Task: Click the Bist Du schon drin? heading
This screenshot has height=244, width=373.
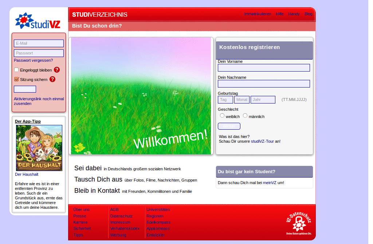Action: (x=97, y=26)
